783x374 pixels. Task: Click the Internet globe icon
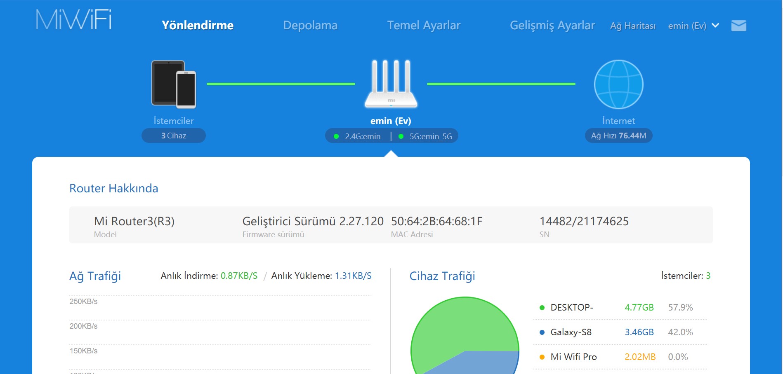pyautogui.click(x=618, y=84)
